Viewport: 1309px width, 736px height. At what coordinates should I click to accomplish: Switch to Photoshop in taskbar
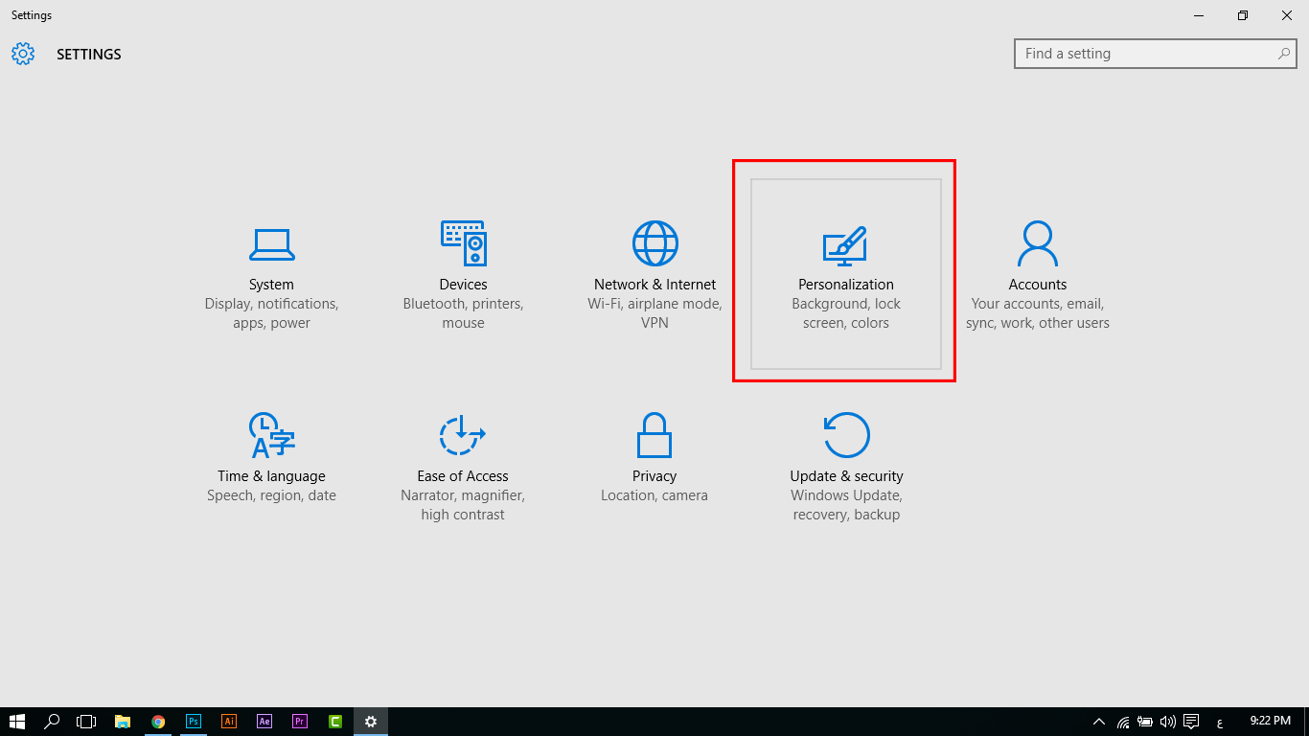point(194,722)
